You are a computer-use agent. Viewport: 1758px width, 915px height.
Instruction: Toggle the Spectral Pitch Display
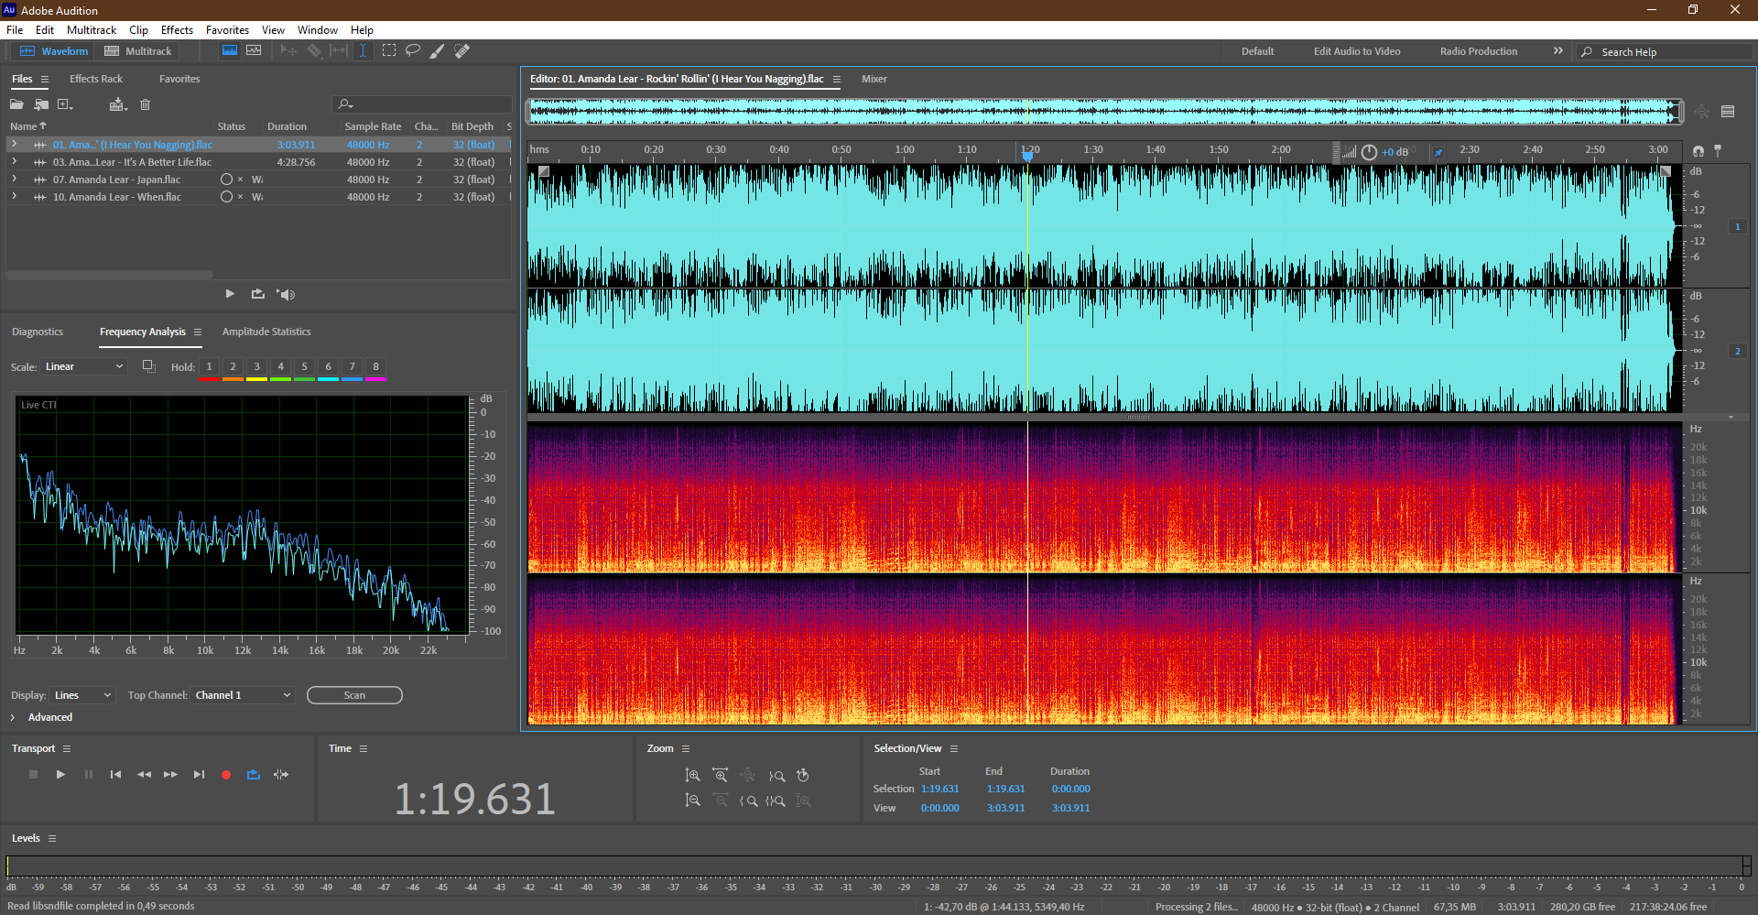254,51
